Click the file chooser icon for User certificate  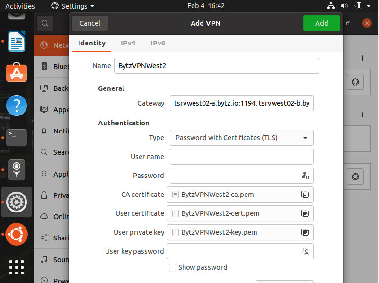[x=305, y=213]
